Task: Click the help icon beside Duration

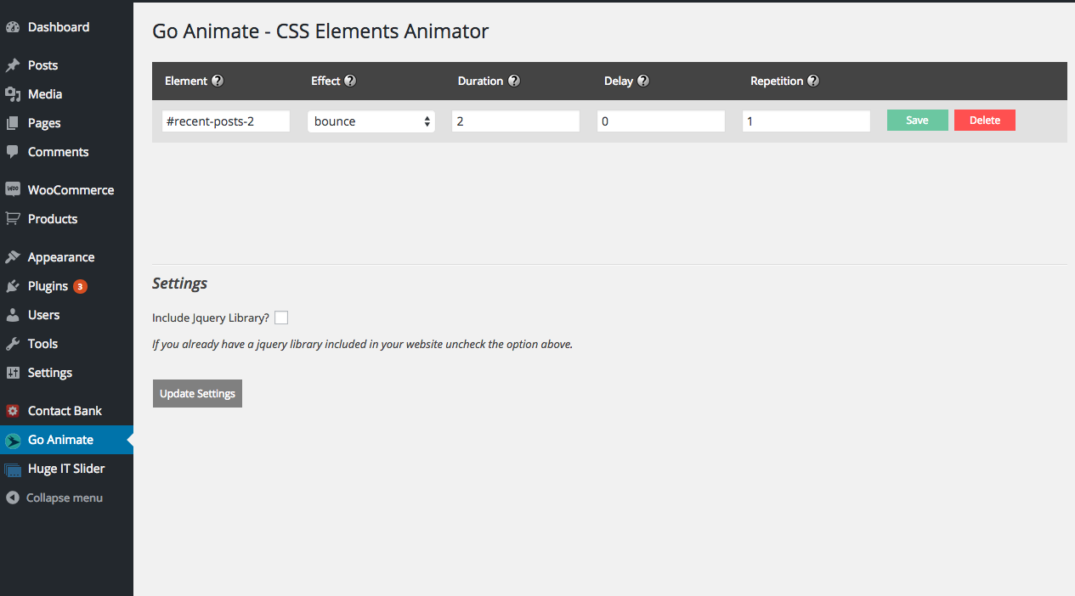Action: 514,82
